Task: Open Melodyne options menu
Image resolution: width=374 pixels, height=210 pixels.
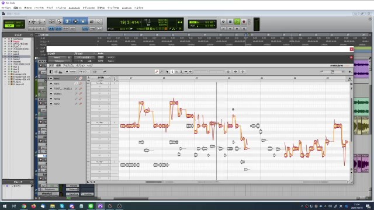Action: point(81,65)
